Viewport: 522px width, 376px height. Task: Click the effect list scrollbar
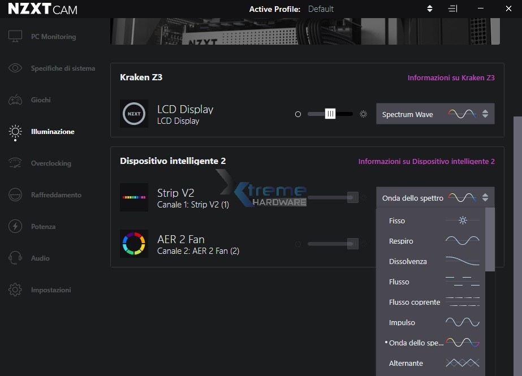(x=490, y=237)
